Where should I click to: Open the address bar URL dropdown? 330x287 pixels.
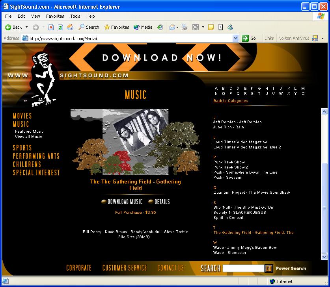(235, 38)
